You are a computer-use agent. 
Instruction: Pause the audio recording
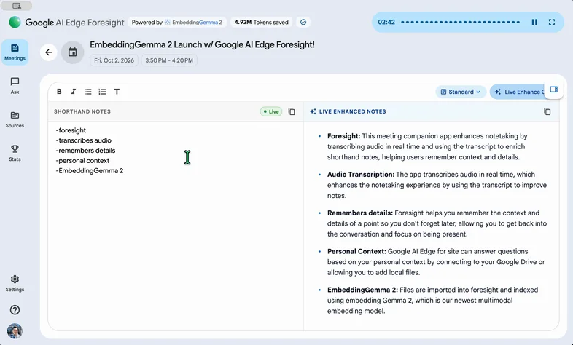point(534,23)
